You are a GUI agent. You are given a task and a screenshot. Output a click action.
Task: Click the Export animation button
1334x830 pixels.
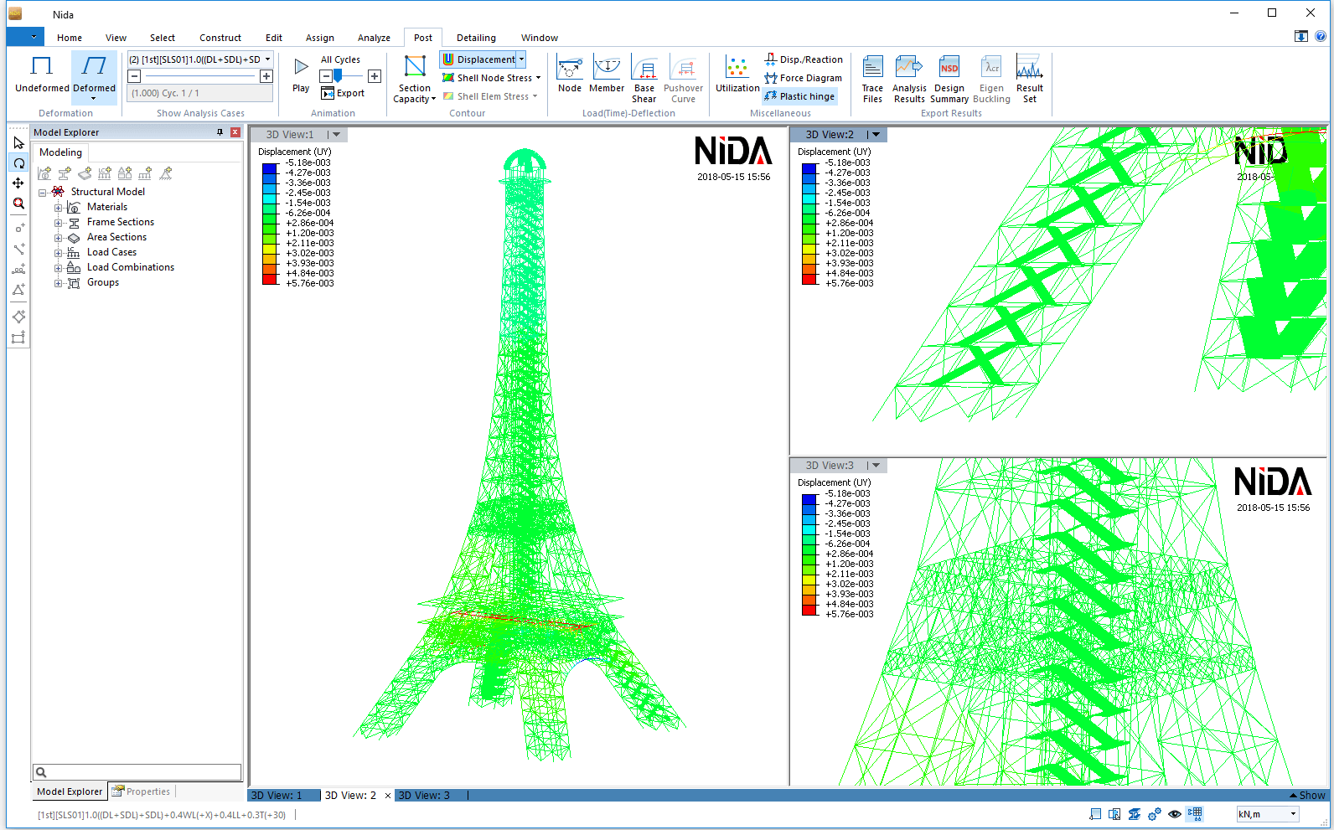click(343, 93)
